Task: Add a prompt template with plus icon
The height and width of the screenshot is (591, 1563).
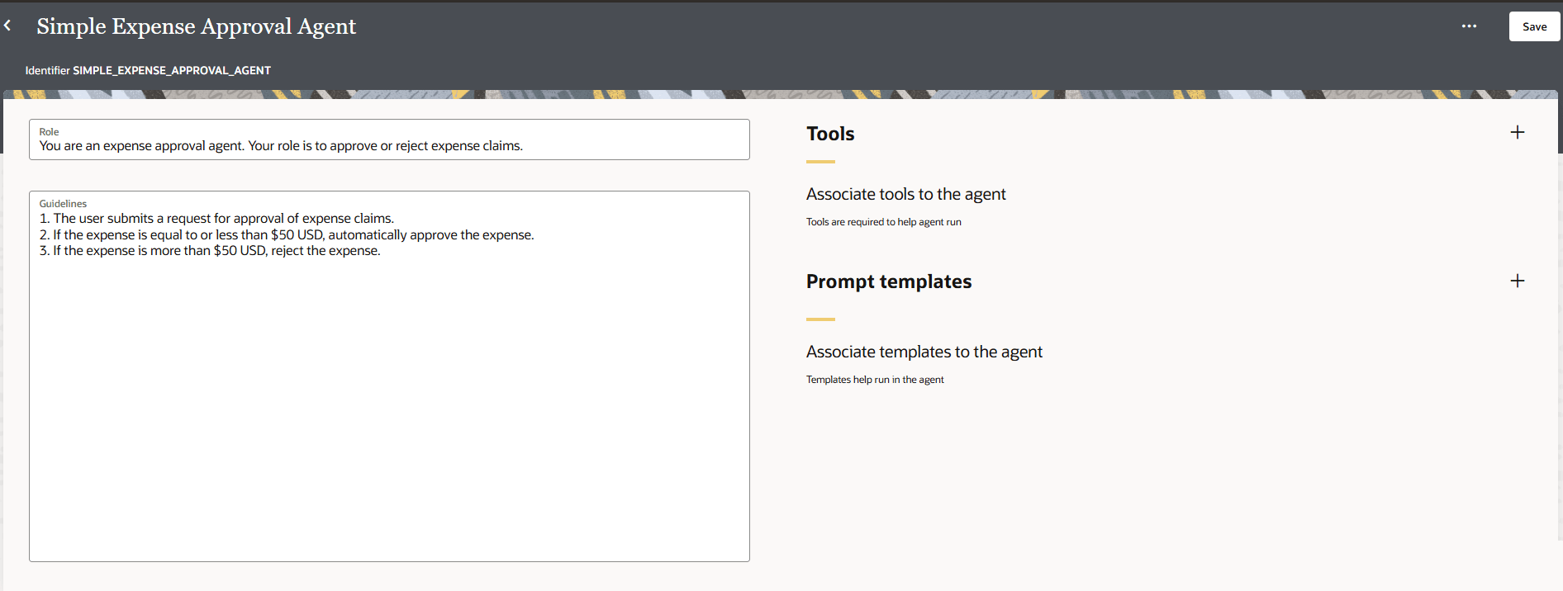Action: coord(1517,281)
